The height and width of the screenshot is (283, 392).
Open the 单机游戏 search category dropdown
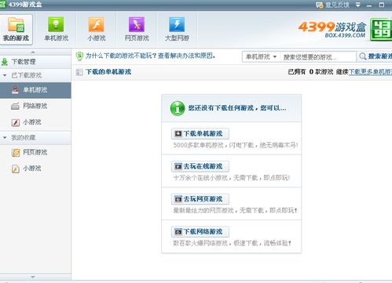[x=261, y=56]
